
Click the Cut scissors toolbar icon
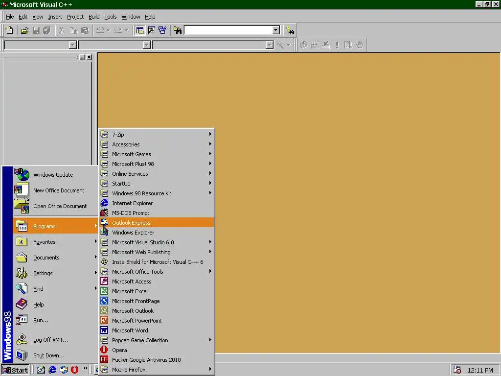click(62, 30)
